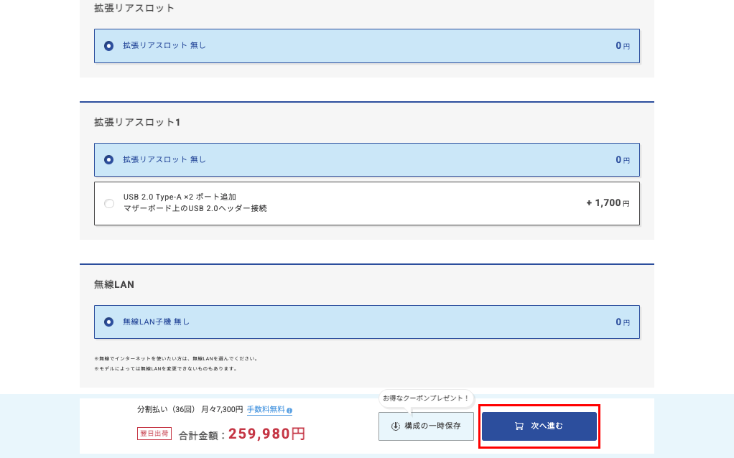Click the マザーボード上のUSB 2.0ヘッダー接続 description text
This screenshot has height=458, width=734.
point(195,209)
